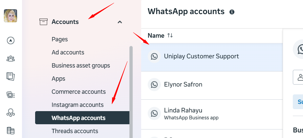Open the connected circles icon in left rail
Viewport: 303px width, 138px height.
(11, 113)
